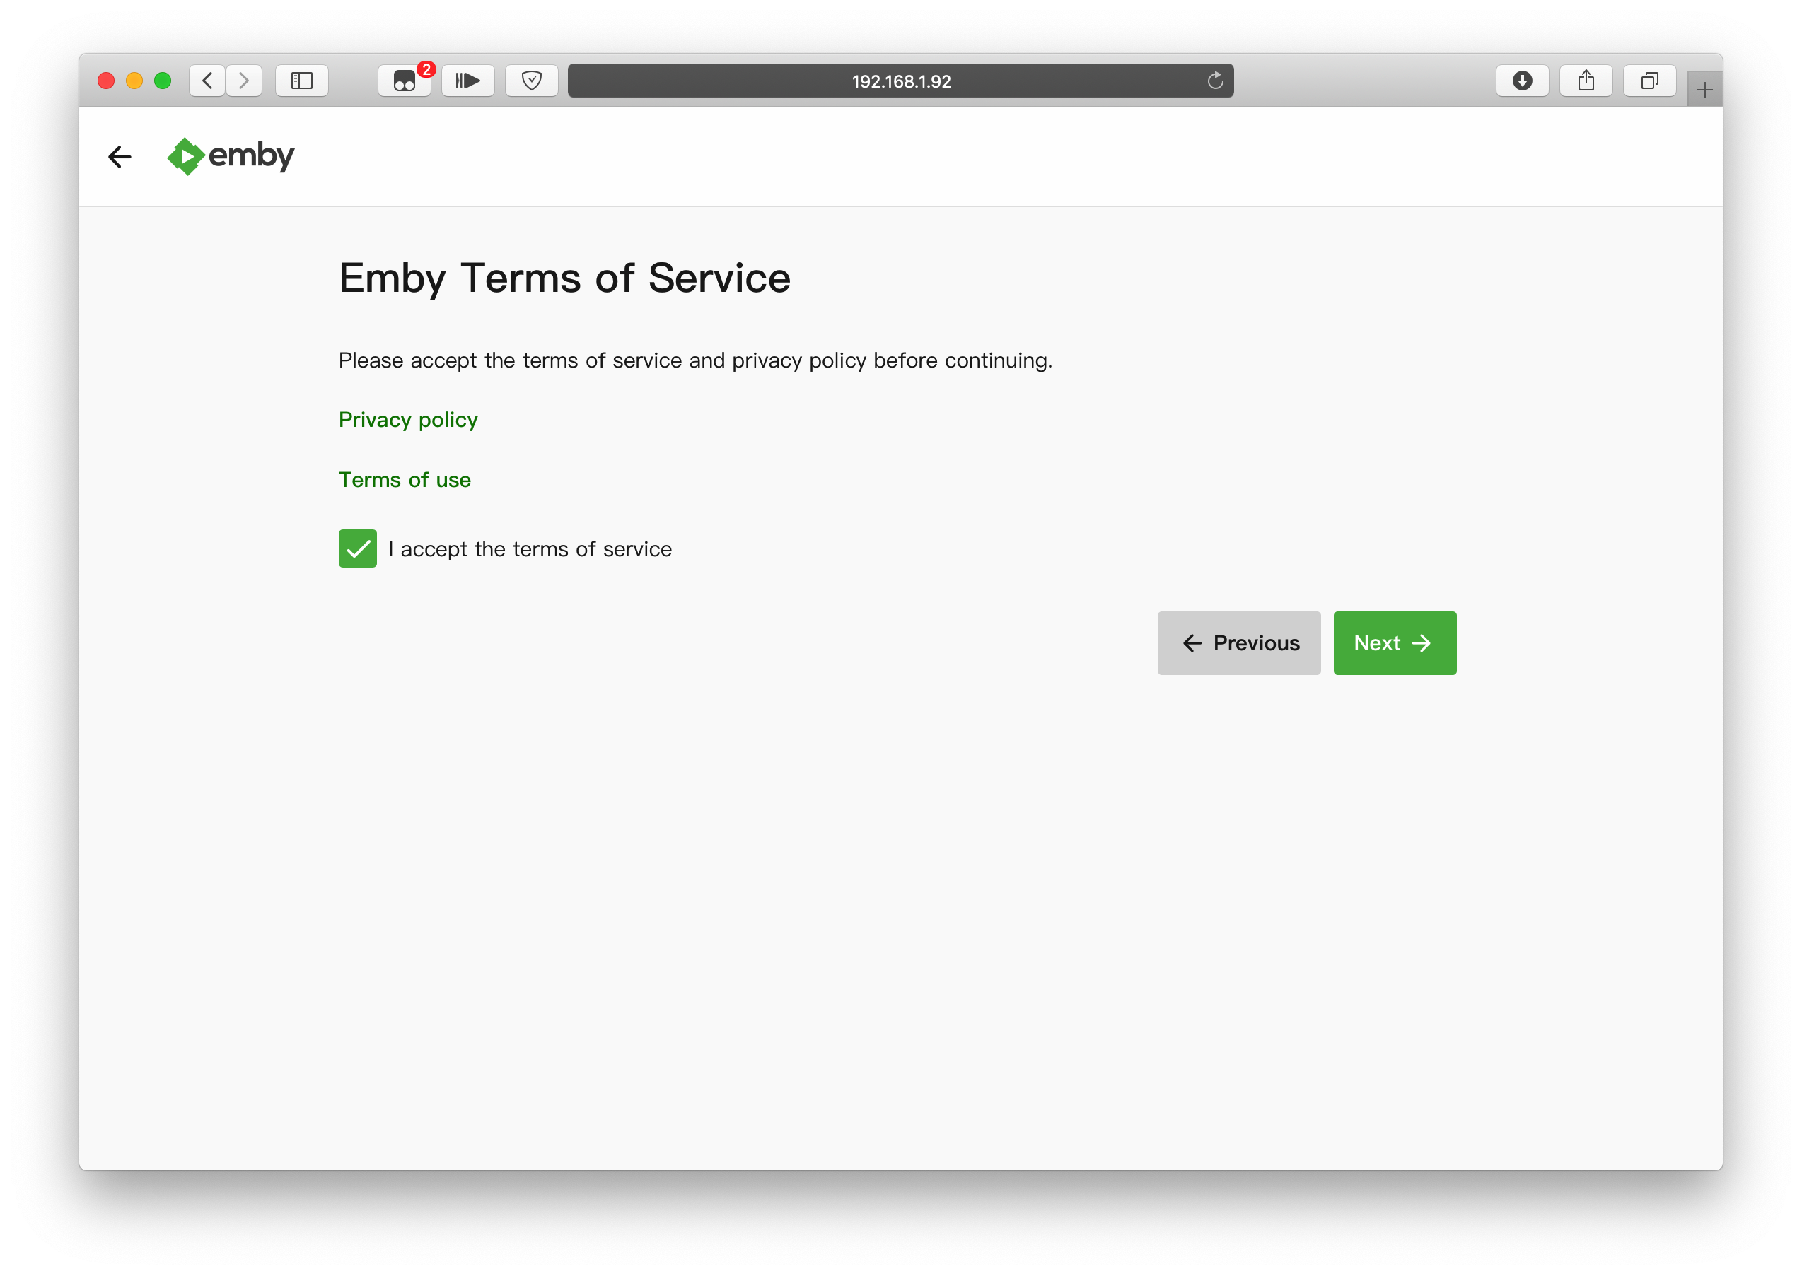The height and width of the screenshot is (1275, 1802).
Task: Open a new tab with the plus button
Action: coord(1704,90)
